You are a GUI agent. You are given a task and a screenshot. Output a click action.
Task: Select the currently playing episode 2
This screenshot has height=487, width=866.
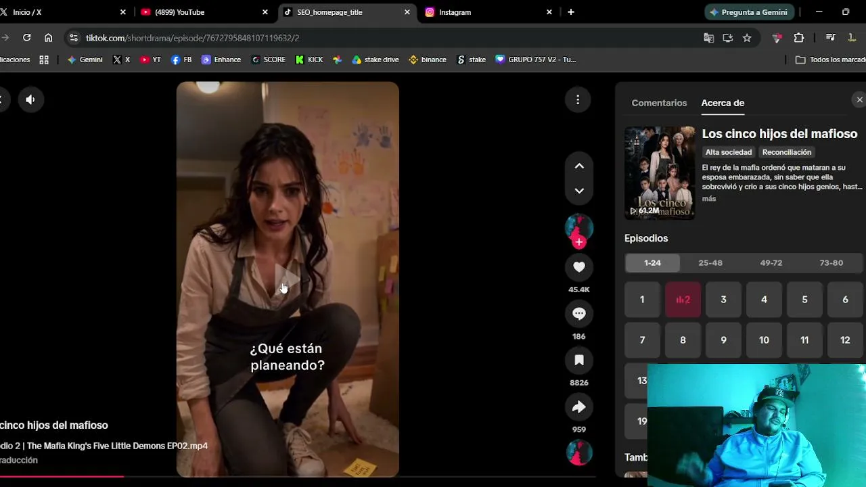tap(683, 300)
